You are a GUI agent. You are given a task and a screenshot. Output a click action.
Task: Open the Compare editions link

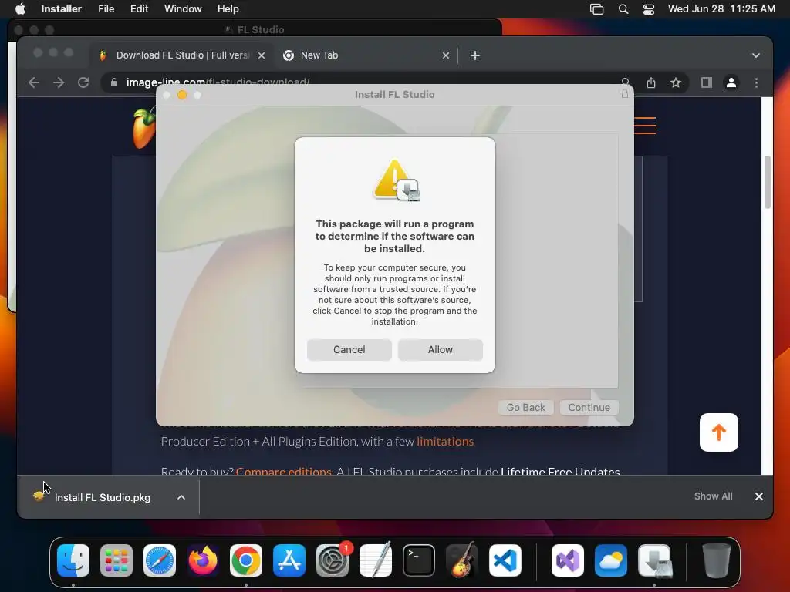284,471
